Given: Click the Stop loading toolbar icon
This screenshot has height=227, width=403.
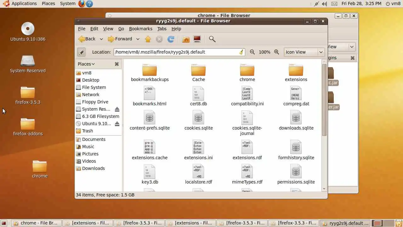Looking at the screenshot, I should click(x=159, y=39).
